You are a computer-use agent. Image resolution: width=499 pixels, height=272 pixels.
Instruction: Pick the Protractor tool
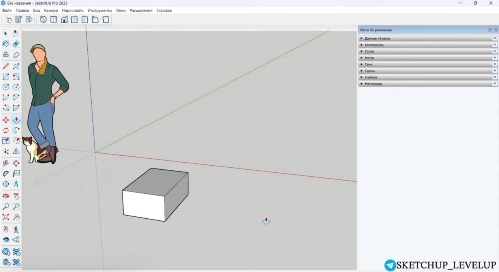[6, 174]
